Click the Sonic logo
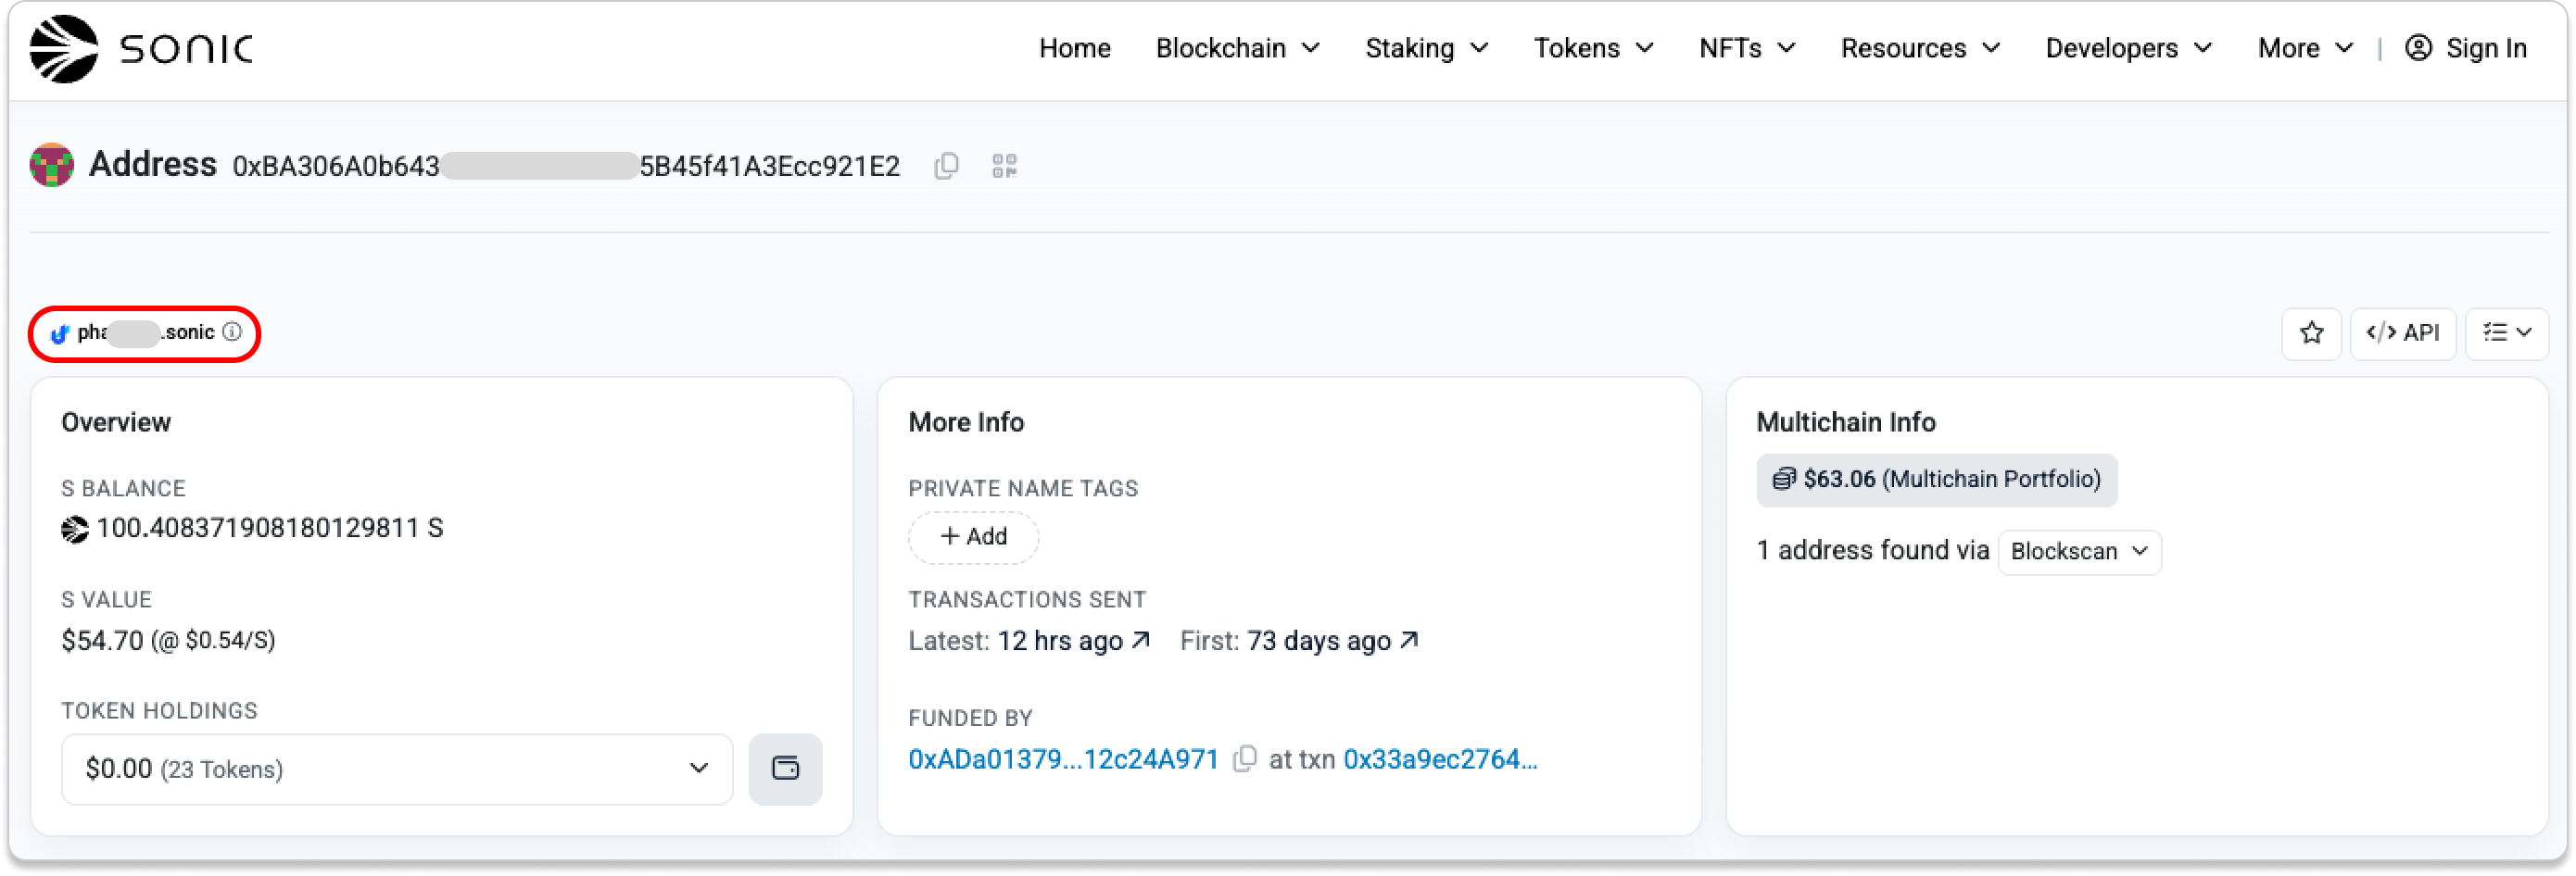The width and height of the screenshot is (2576, 876). 141,48
